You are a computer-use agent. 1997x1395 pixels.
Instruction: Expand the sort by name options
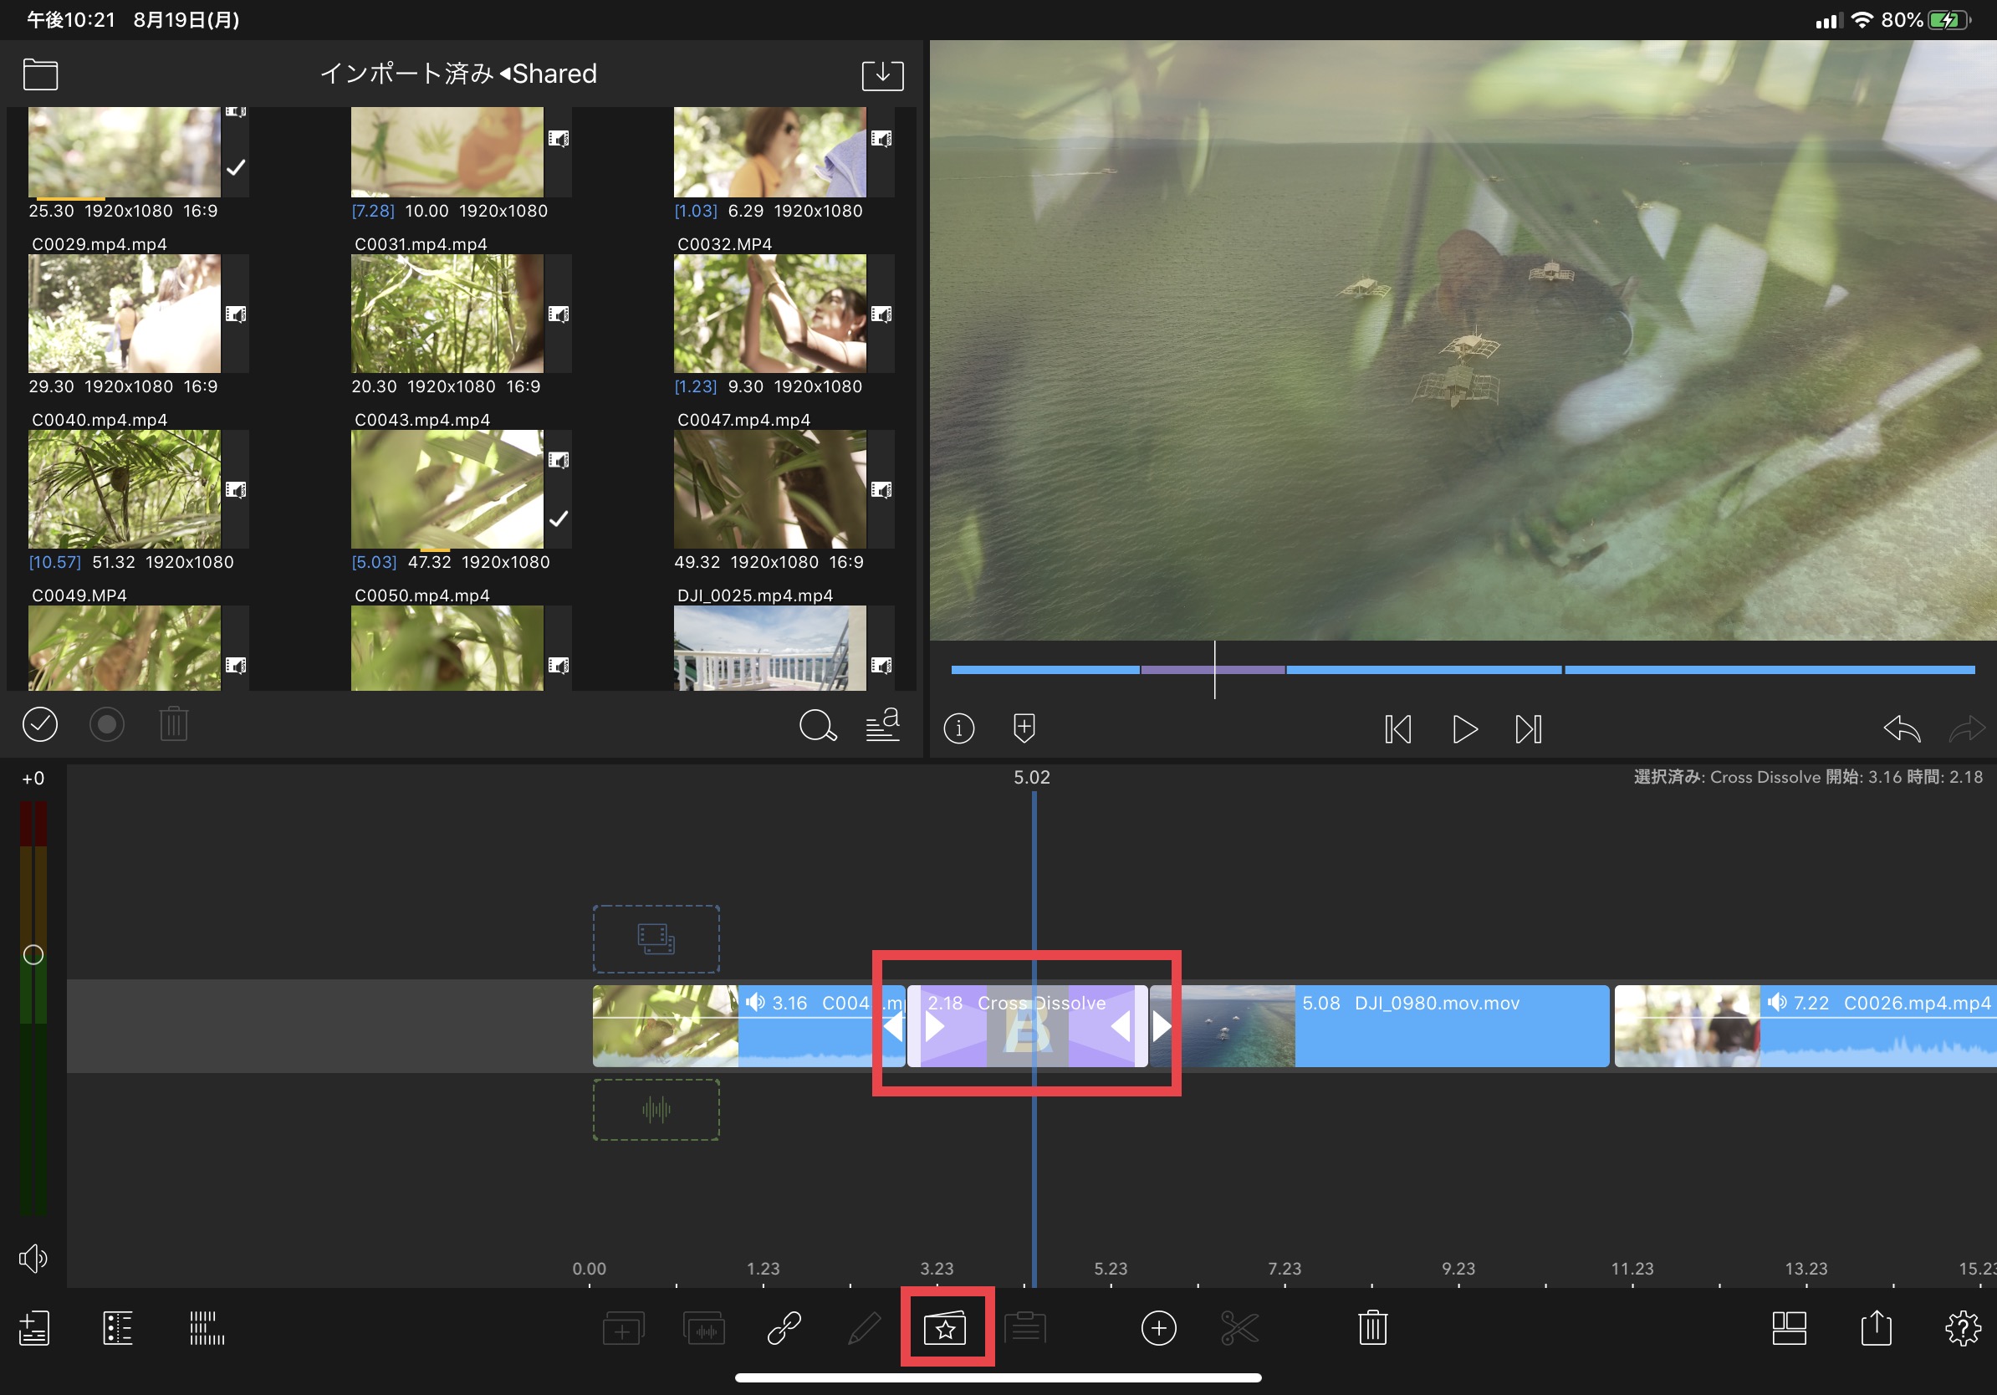[x=883, y=725]
